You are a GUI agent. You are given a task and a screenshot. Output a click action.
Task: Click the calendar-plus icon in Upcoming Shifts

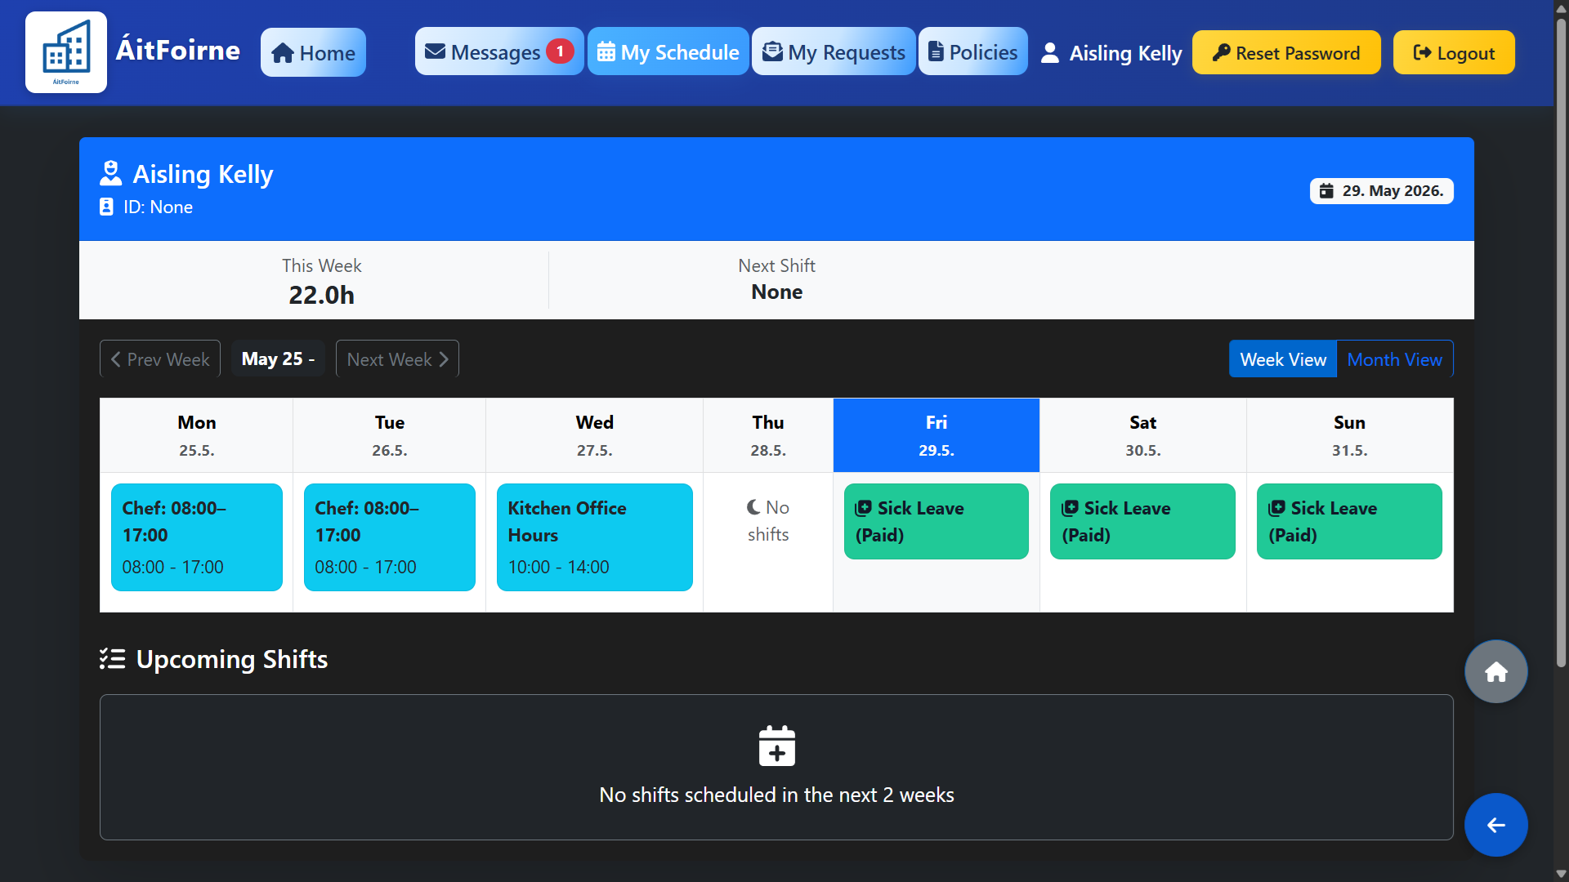pyautogui.click(x=776, y=746)
